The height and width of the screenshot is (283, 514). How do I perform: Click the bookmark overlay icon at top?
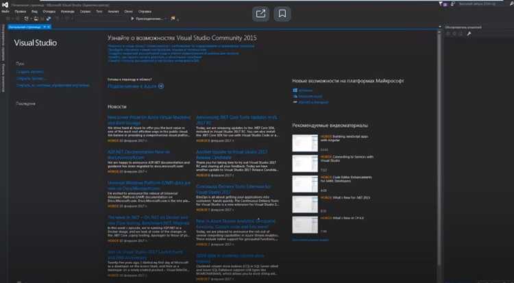coord(282,14)
